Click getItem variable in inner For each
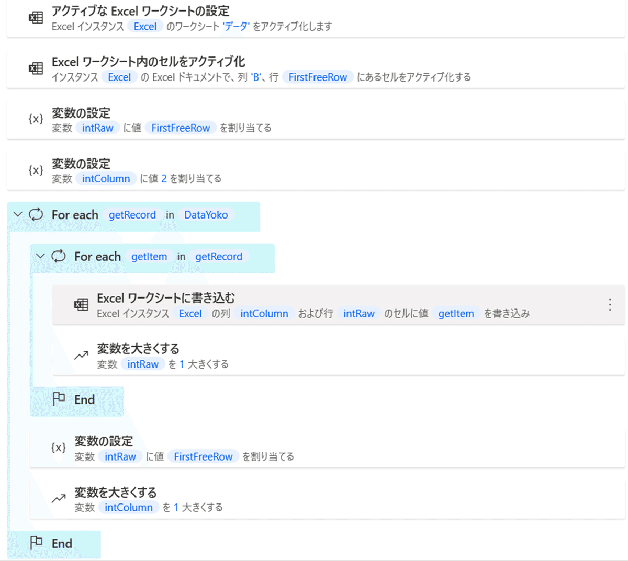This screenshot has width=628, height=561. pos(149,257)
